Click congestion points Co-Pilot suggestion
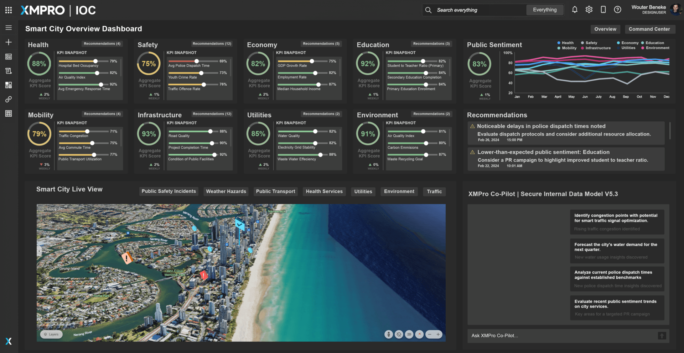 [x=617, y=221]
